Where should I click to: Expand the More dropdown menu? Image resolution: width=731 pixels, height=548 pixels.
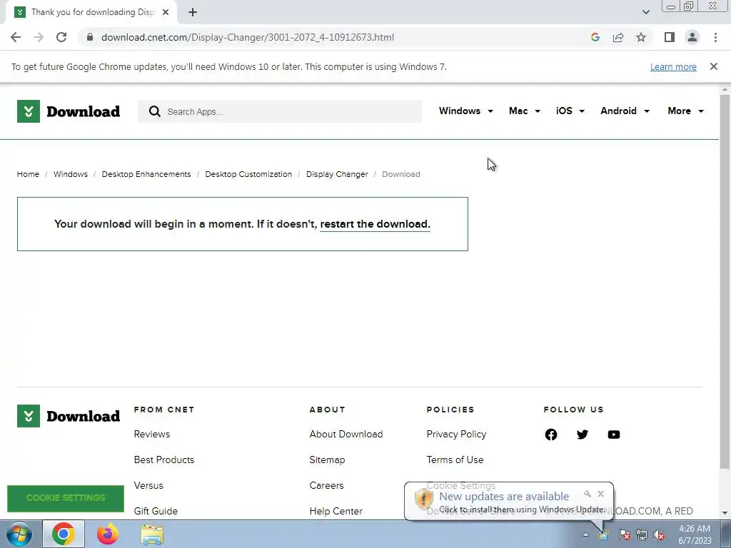point(685,111)
